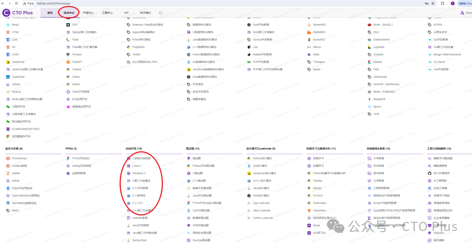Open the 技术中心 menu in the navbar
The image size is (472, 245).
[x=69, y=13]
